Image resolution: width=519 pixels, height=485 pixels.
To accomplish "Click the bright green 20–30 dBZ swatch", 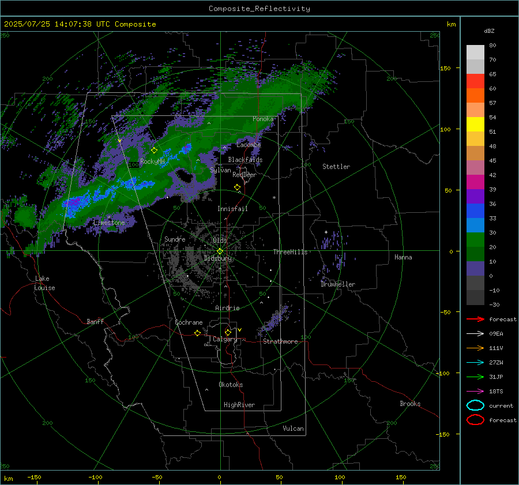I will (x=475, y=240).
